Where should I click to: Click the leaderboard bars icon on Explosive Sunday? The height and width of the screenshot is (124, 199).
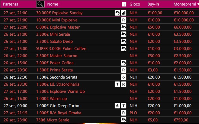point(123,13)
